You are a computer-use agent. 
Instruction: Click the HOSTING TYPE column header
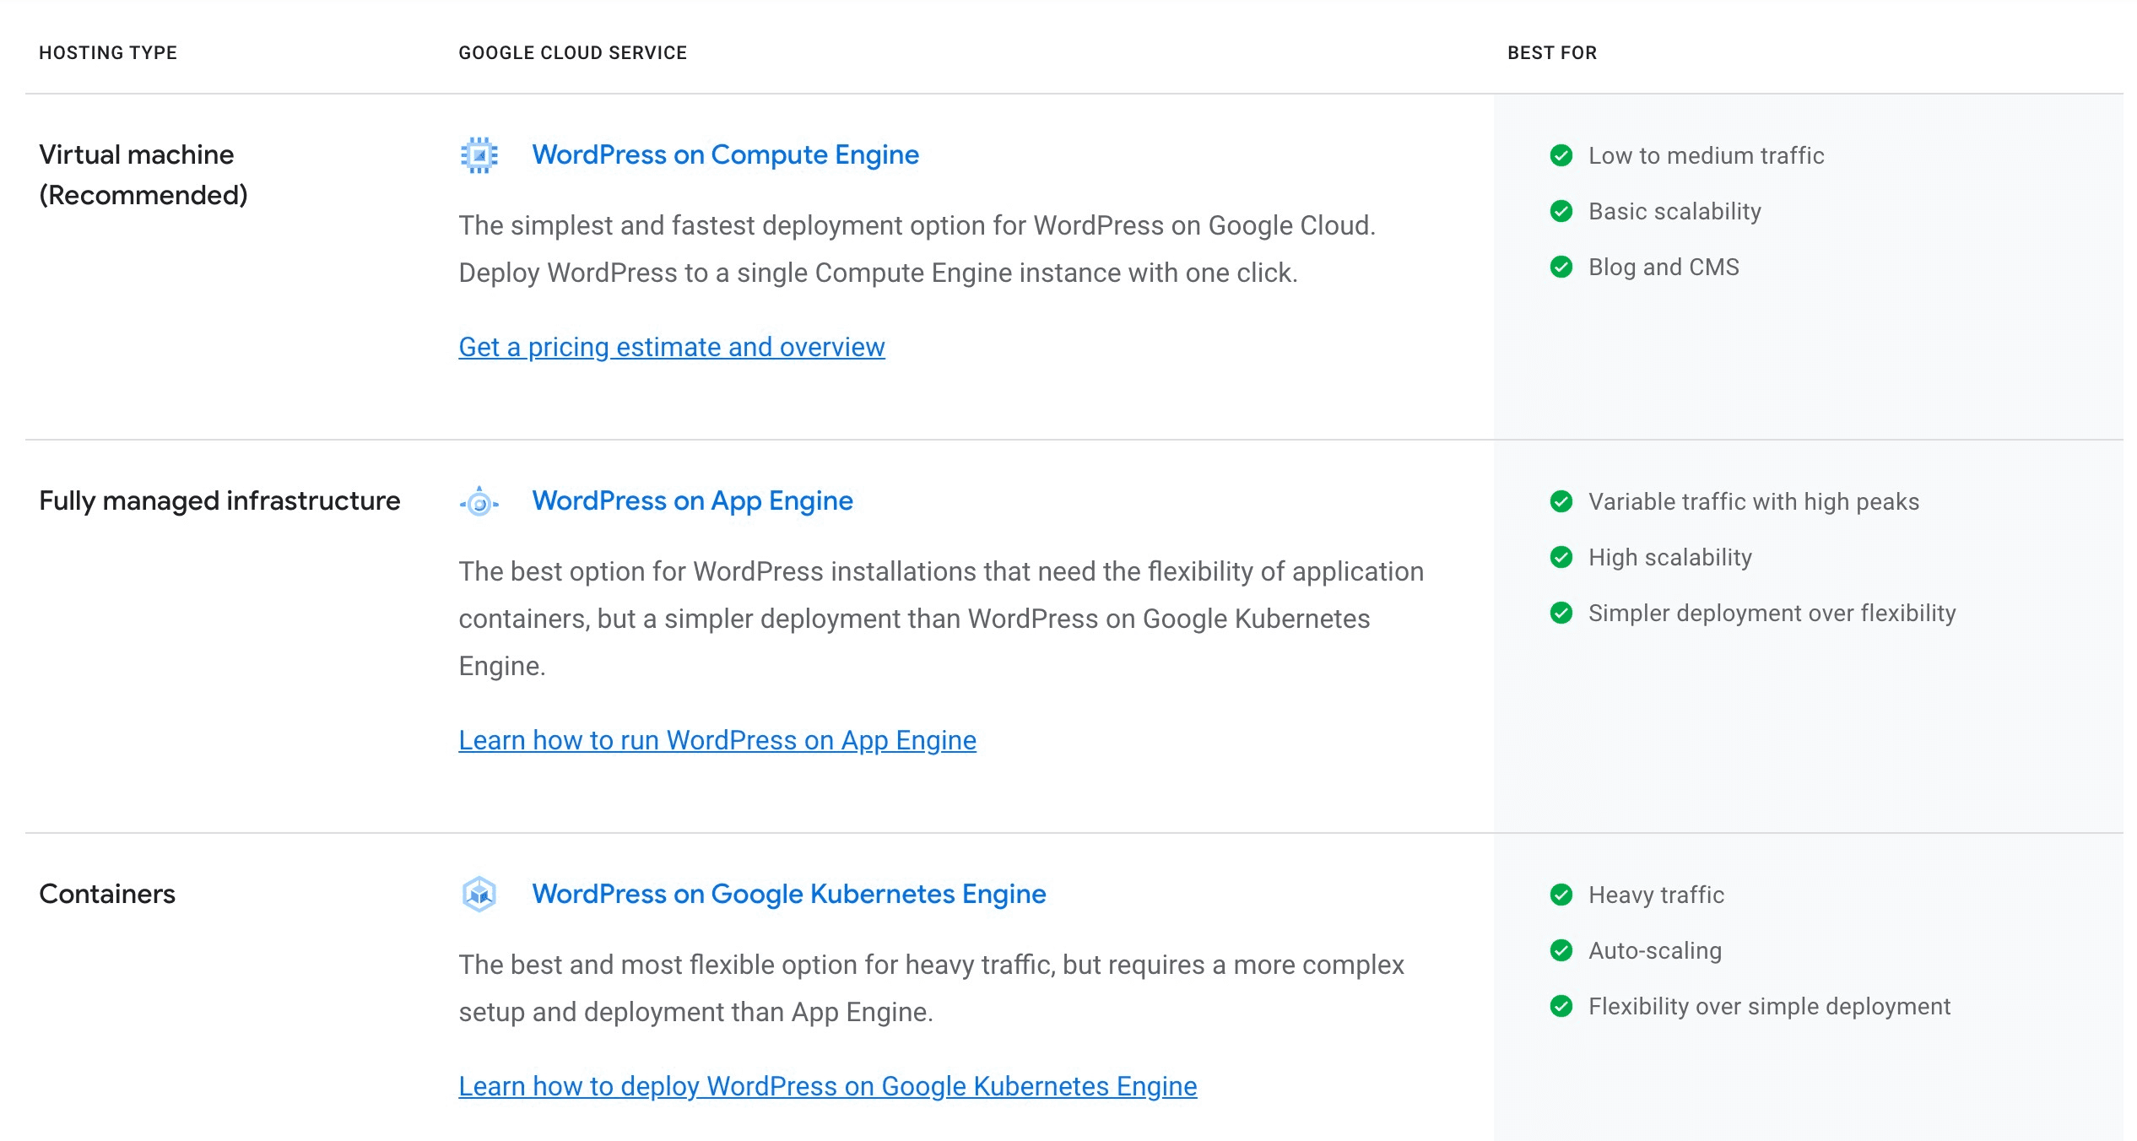108,53
